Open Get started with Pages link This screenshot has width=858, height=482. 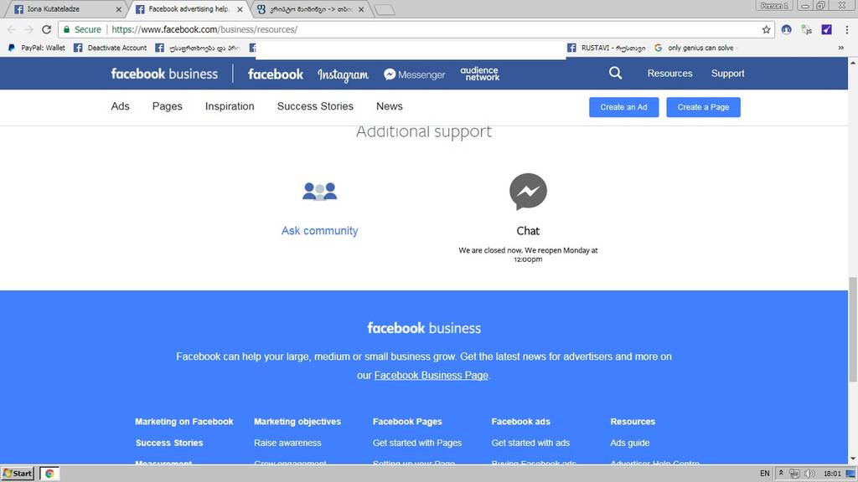(x=417, y=443)
